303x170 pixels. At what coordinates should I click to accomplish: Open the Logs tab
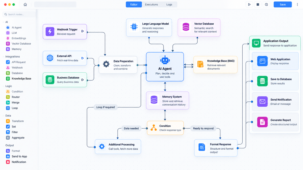169,4
